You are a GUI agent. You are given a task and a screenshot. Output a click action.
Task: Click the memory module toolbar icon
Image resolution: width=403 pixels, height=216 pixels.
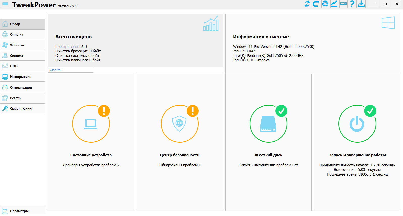pyautogui.click(x=343, y=4)
